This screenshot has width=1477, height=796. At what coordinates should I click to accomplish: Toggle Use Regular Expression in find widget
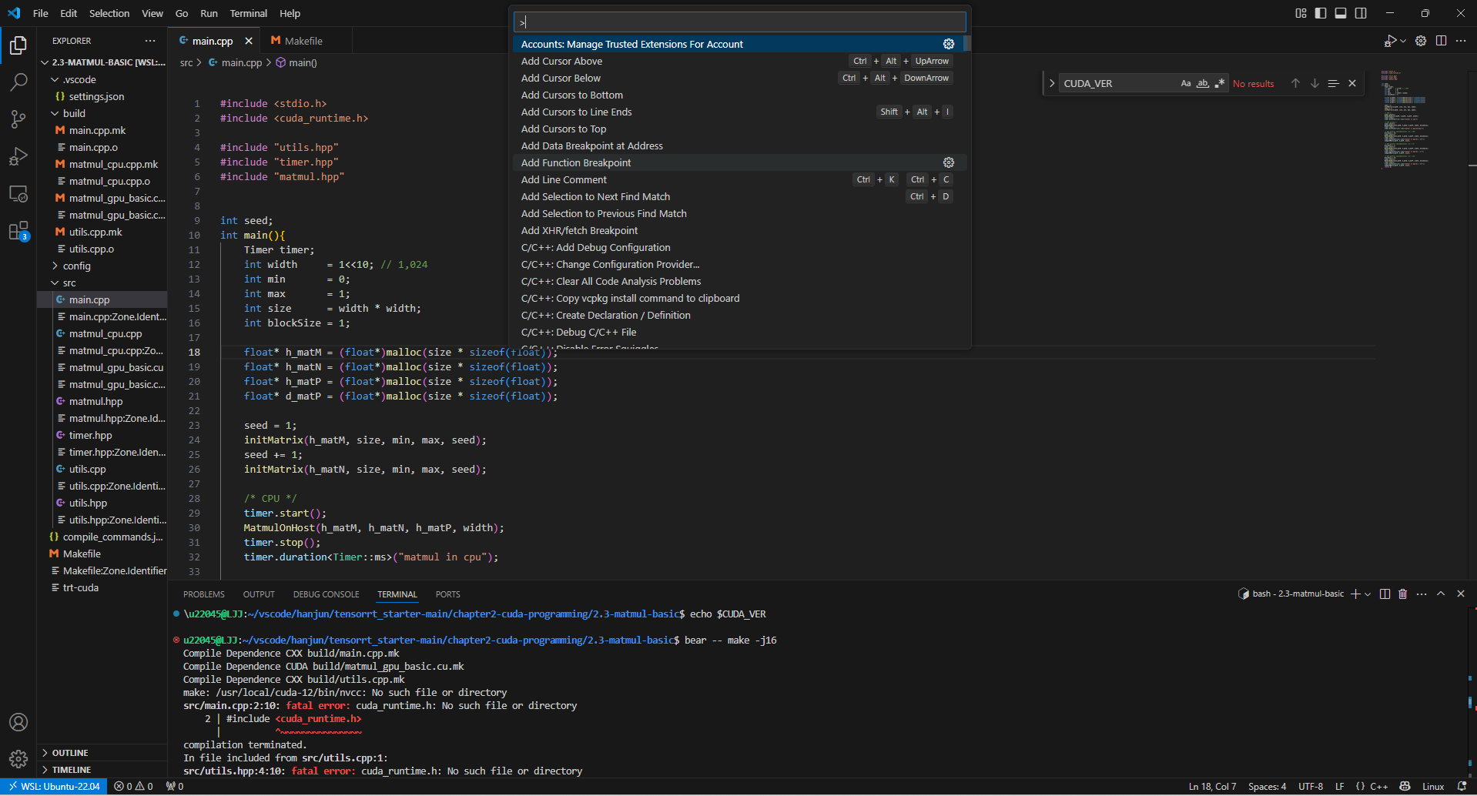1220,83
